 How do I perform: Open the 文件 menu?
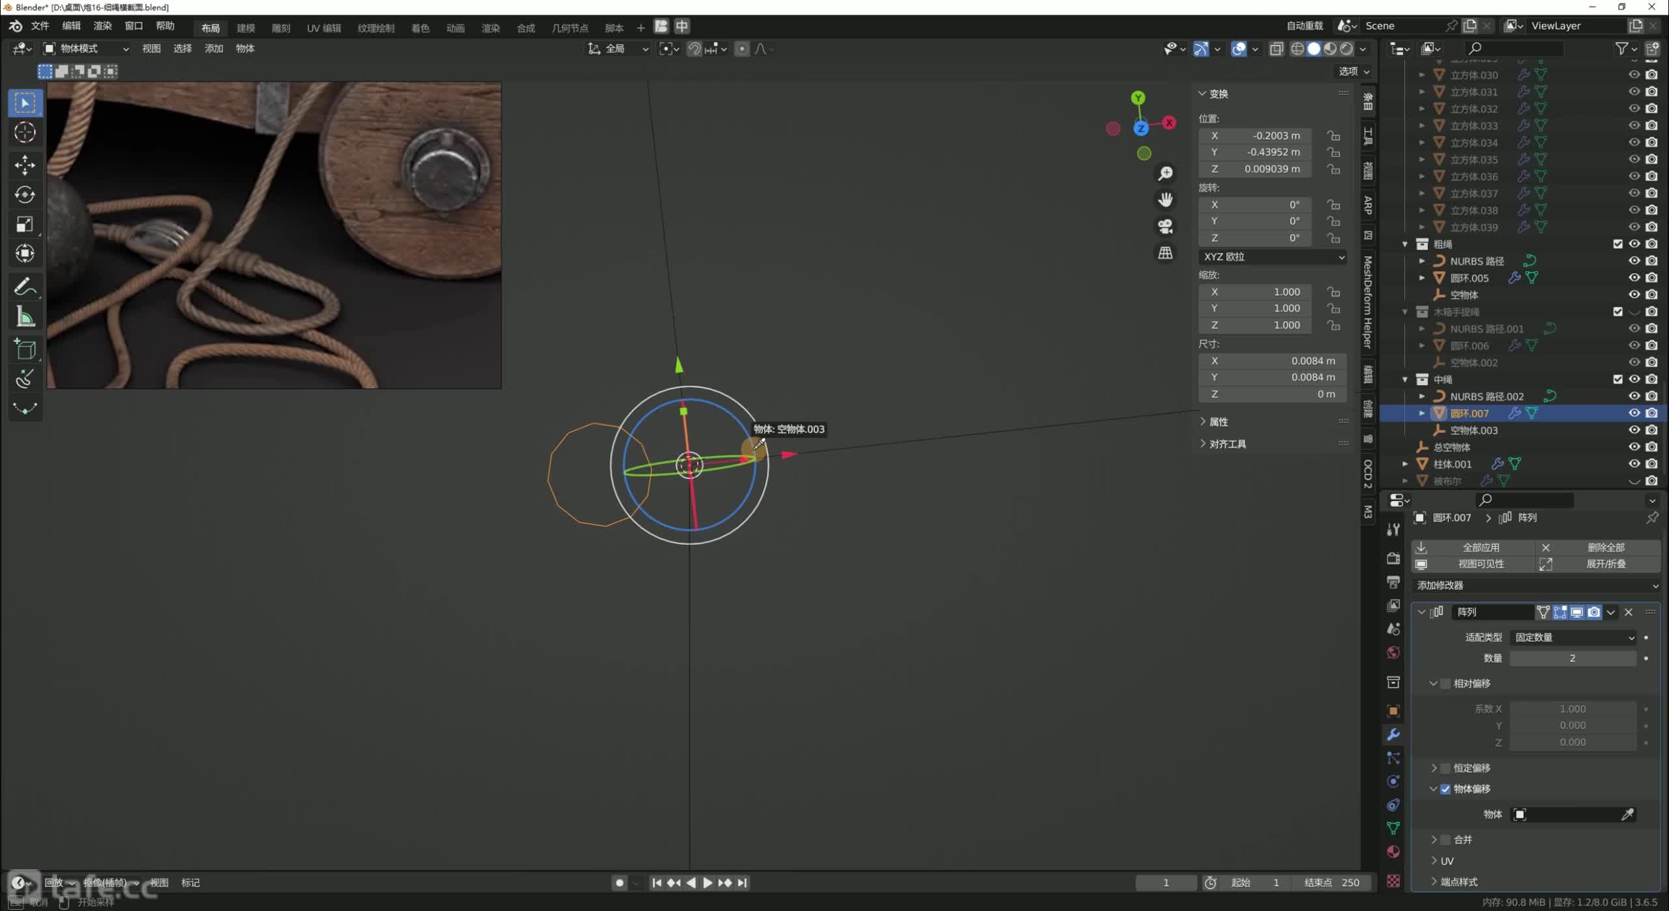[x=40, y=26]
